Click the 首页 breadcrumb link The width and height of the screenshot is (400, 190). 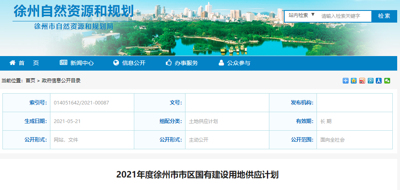[30, 81]
